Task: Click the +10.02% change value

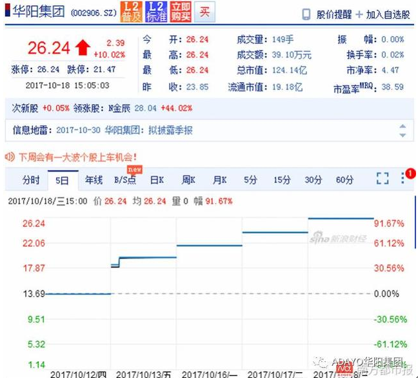Action: coord(109,55)
